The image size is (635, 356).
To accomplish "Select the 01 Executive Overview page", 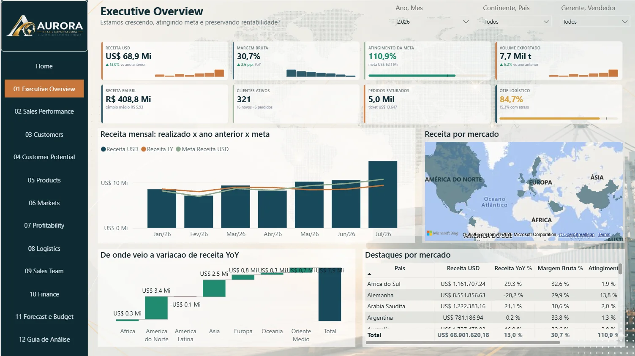I will click(44, 89).
